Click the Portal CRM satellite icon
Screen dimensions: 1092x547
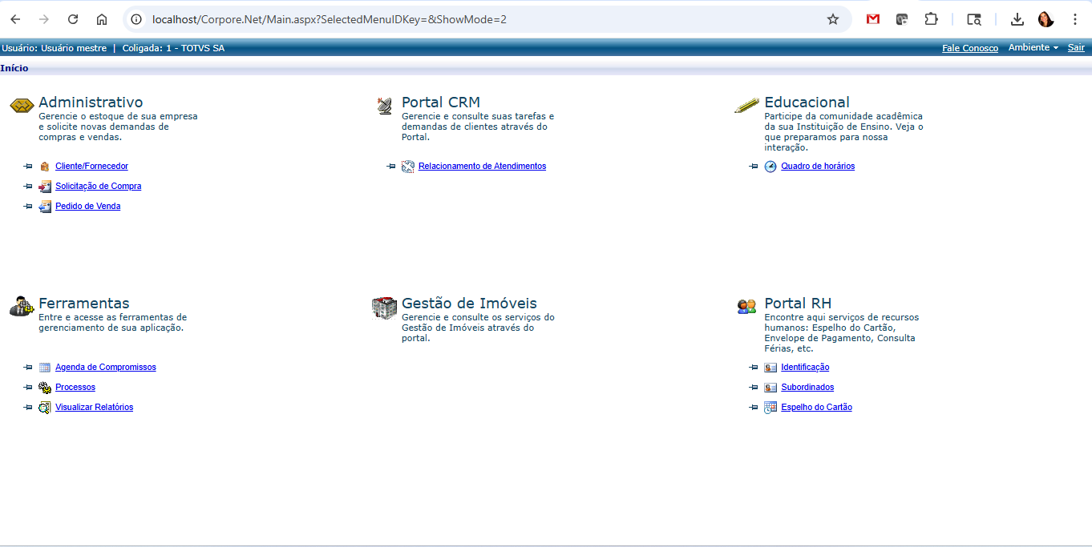tap(385, 106)
